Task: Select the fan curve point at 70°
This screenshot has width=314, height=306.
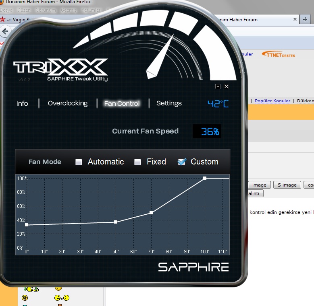Action: [x=151, y=213]
